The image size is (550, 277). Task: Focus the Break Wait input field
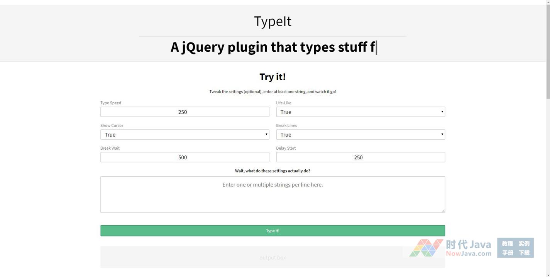[184, 157]
